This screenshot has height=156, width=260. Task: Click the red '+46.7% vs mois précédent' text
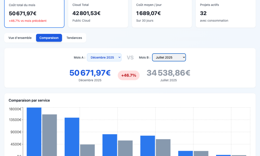tap(28, 21)
